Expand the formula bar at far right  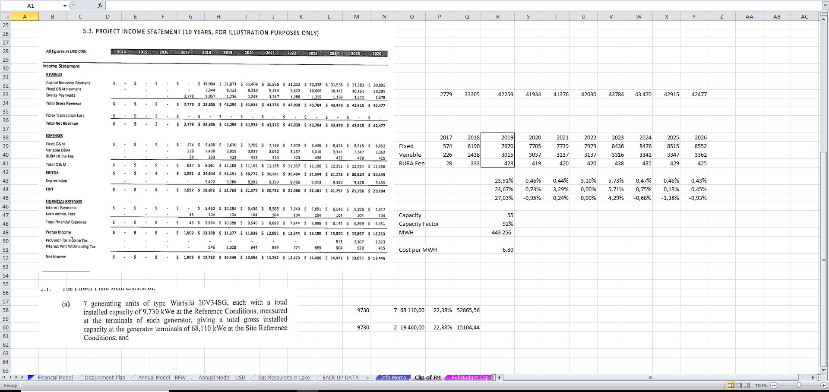825,6
